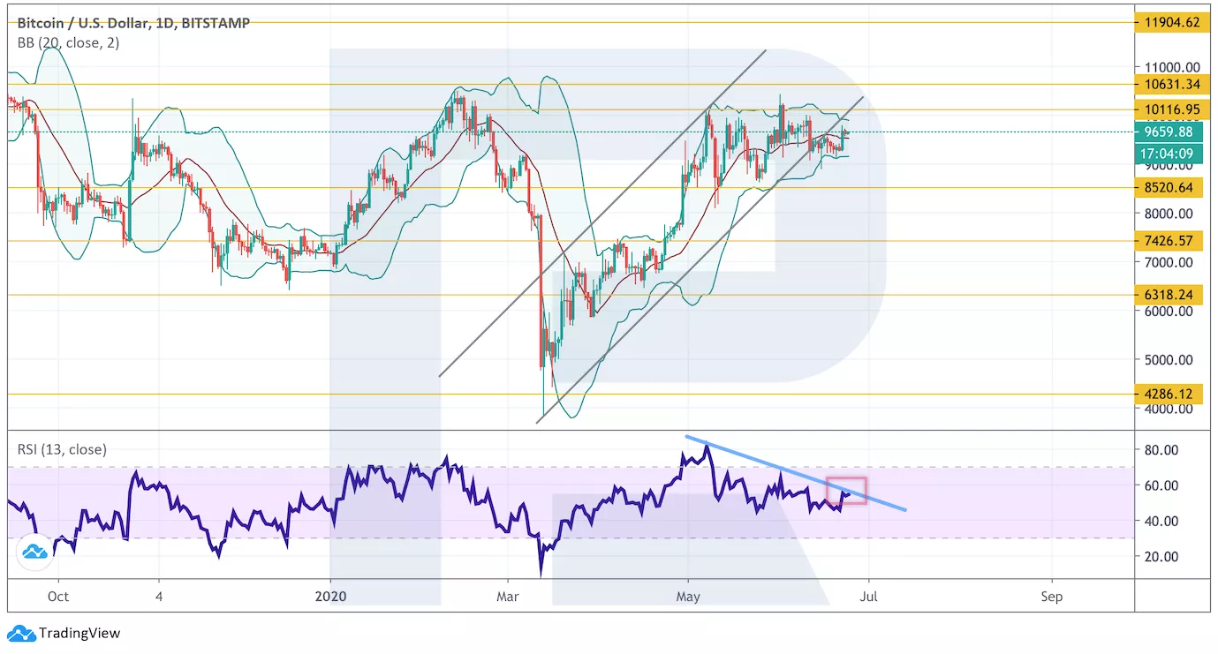Screen dimensions: 1218x654
Task: Select the RSI (13, close) indicator label
Action: pyautogui.click(x=62, y=449)
